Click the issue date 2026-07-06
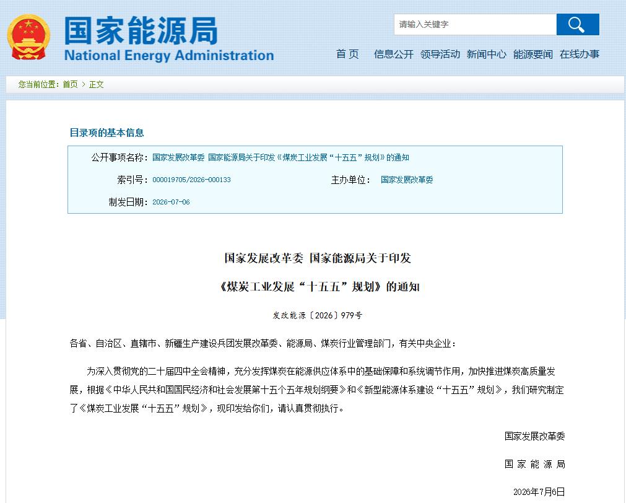 point(171,202)
